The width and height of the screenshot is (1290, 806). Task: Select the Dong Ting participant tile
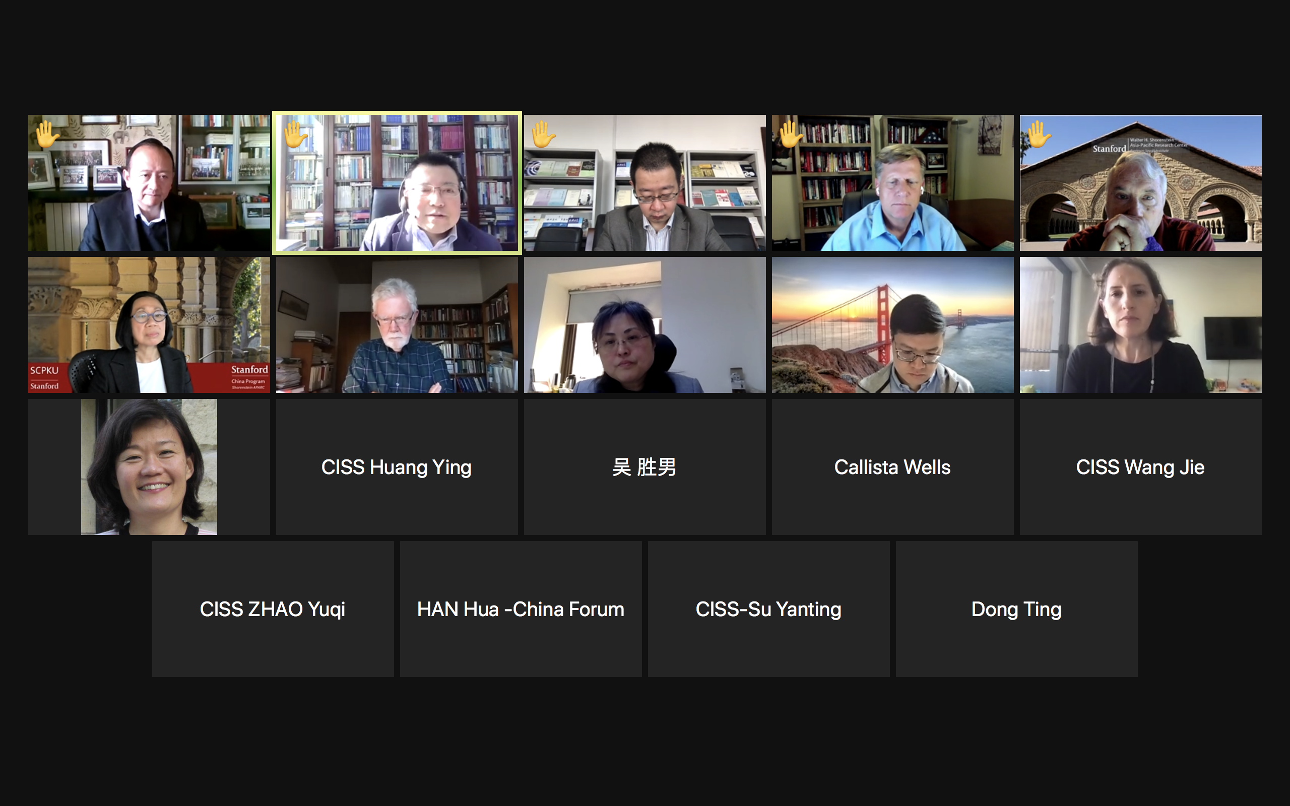click(1016, 609)
